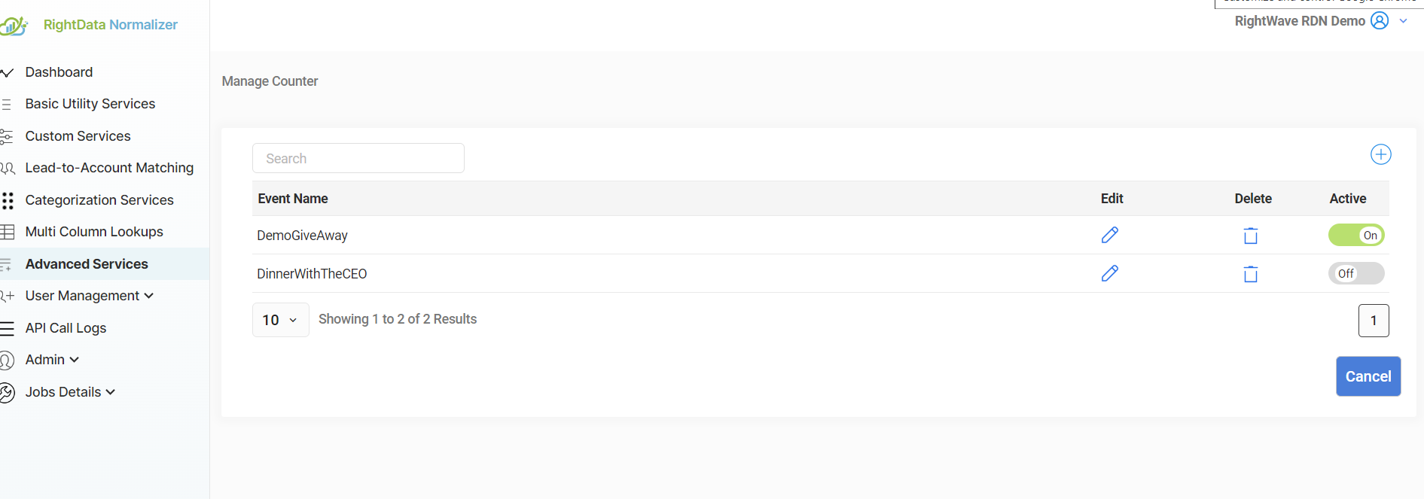Image resolution: width=1424 pixels, height=499 pixels.
Task: Edit the DinnerWithTheCEO event with pencil icon
Action: point(1109,273)
